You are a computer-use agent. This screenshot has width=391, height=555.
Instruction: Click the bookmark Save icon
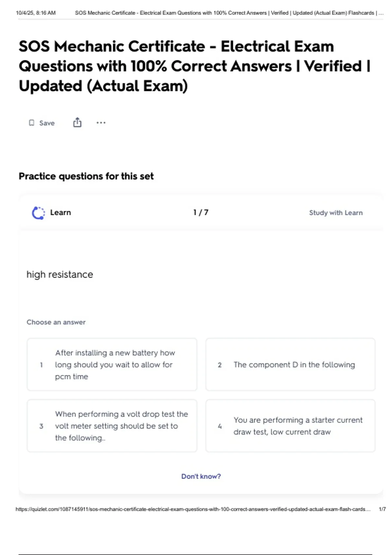point(32,123)
